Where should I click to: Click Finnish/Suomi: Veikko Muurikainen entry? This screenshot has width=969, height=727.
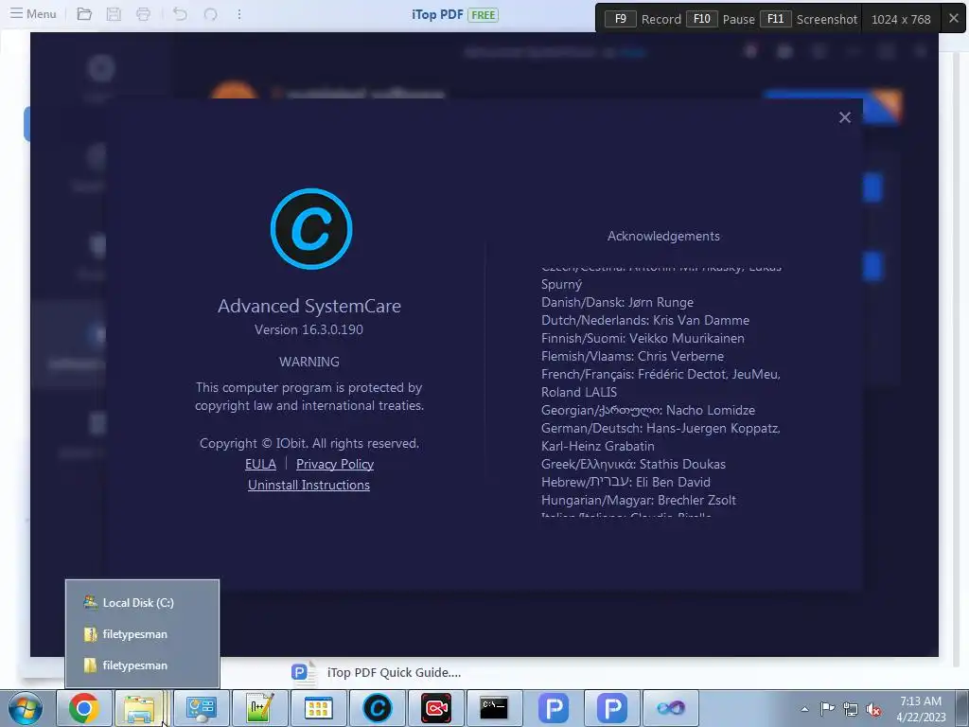(643, 338)
